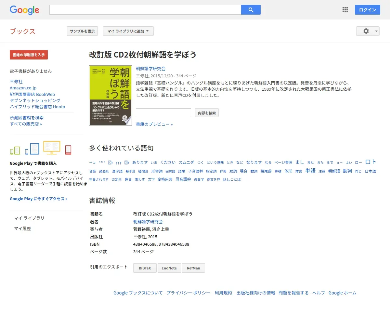Click author 朝鮮語学研究会 link under title
The height and width of the screenshot is (326, 390).
point(150,69)
